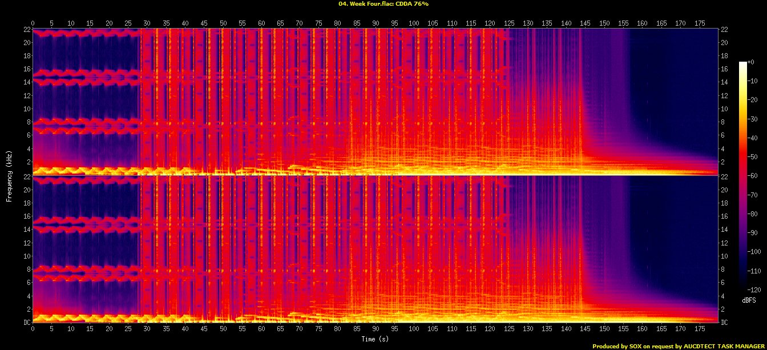Click the +0 label atop the dBFS scale

click(750, 62)
